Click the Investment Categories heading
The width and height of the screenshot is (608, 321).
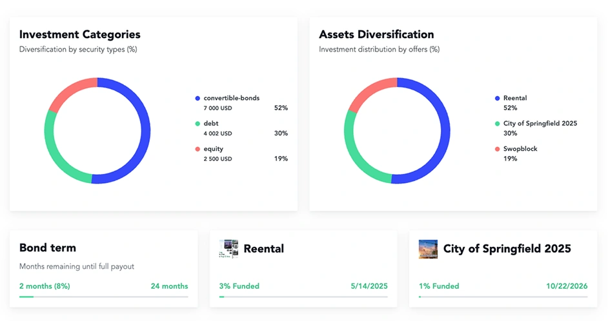tap(79, 35)
